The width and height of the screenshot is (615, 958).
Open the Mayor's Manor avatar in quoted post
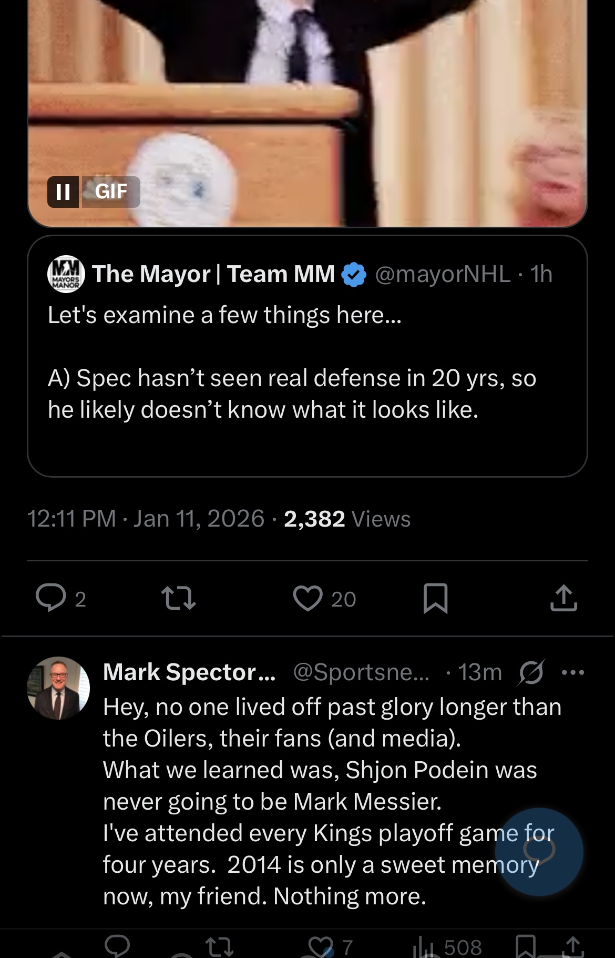pos(66,274)
